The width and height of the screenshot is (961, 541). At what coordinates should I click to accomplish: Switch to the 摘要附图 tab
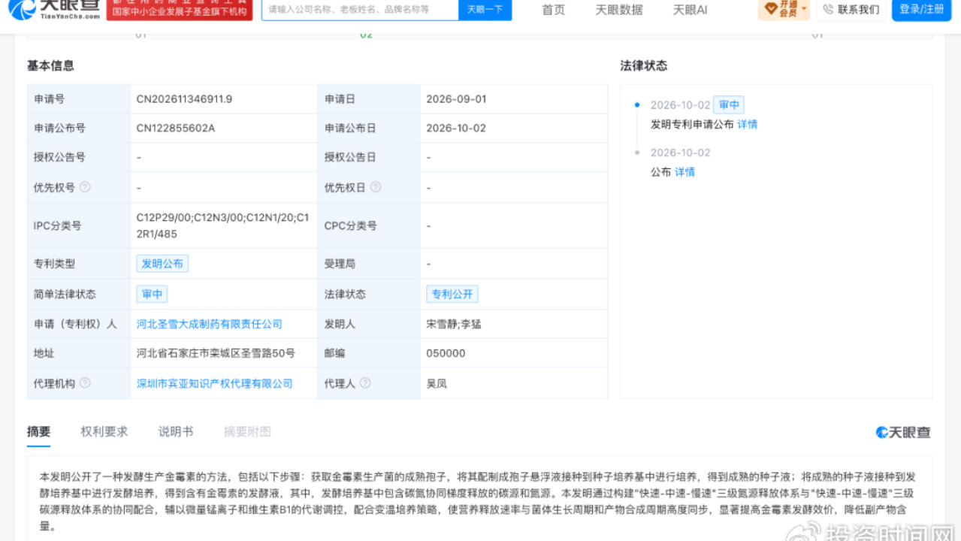pos(247,431)
